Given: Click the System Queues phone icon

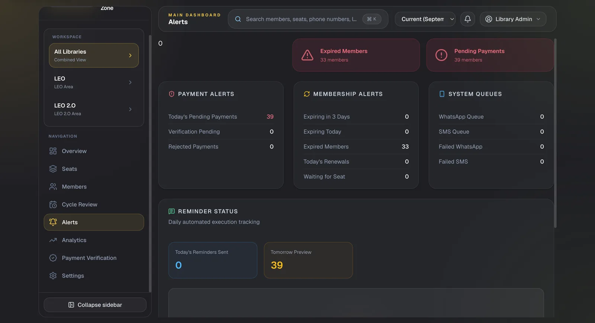Looking at the screenshot, I should (x=442, y=94).
